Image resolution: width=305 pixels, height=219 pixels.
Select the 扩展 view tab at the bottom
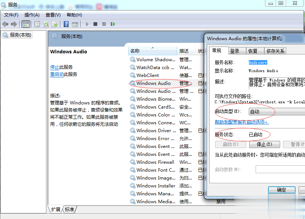pos(56,210)
